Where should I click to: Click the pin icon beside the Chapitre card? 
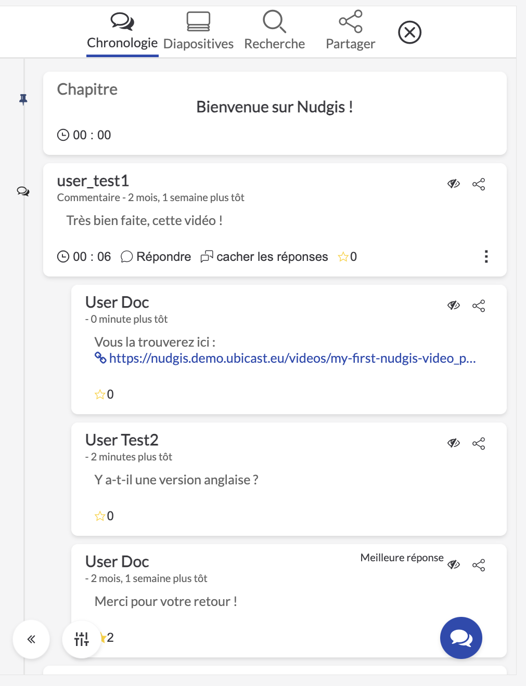23,99
